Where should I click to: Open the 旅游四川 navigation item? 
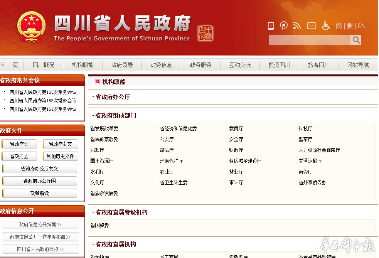click(x=319, y=65)
